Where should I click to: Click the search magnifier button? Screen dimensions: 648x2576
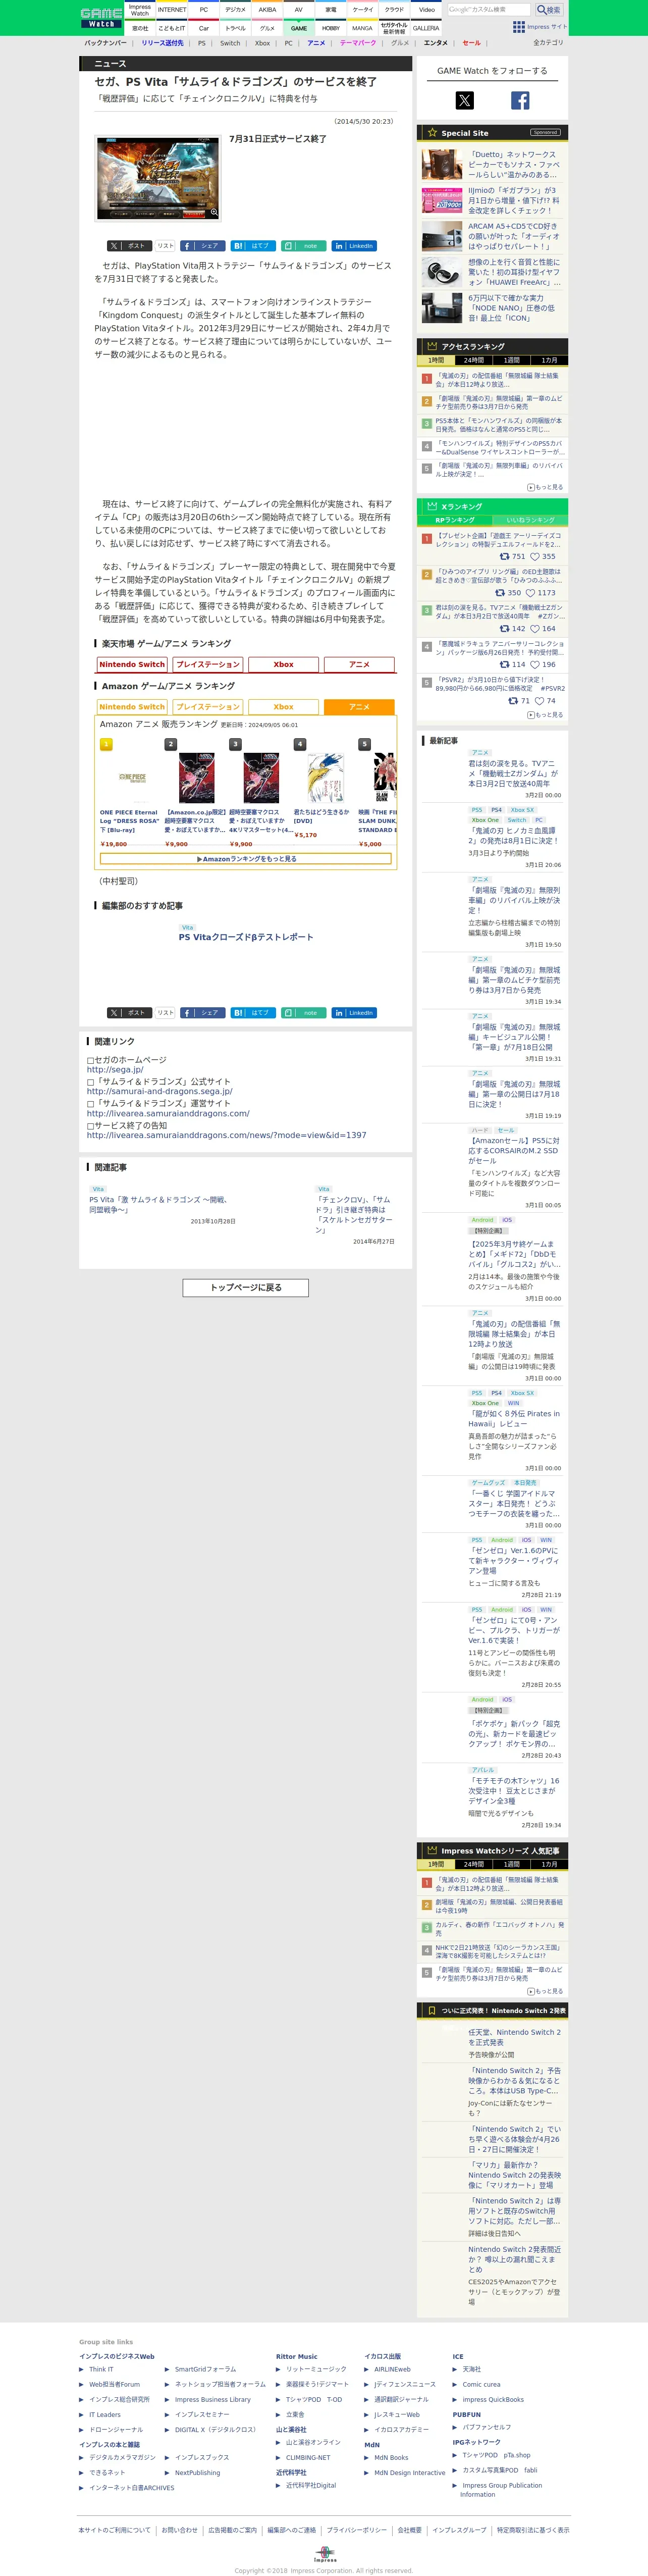click(x=549, y=10)
